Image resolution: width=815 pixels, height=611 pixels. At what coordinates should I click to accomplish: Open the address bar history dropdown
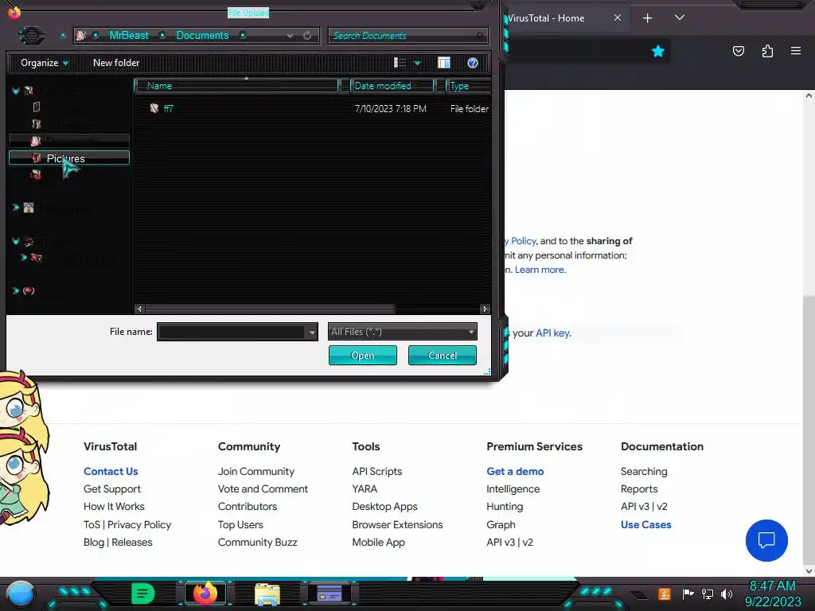click(x=290, y=35)
